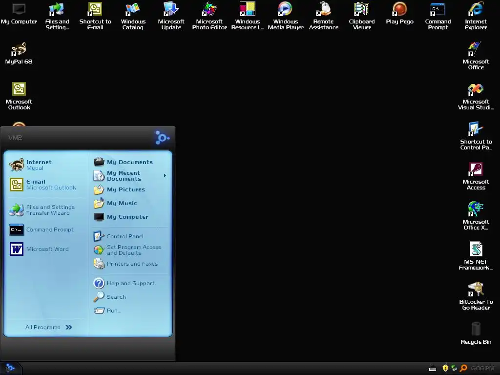Select the MyPal 68 desktop icon
Image resolution: width=500 pixels, height=375 pixels.
coord(19,54)
